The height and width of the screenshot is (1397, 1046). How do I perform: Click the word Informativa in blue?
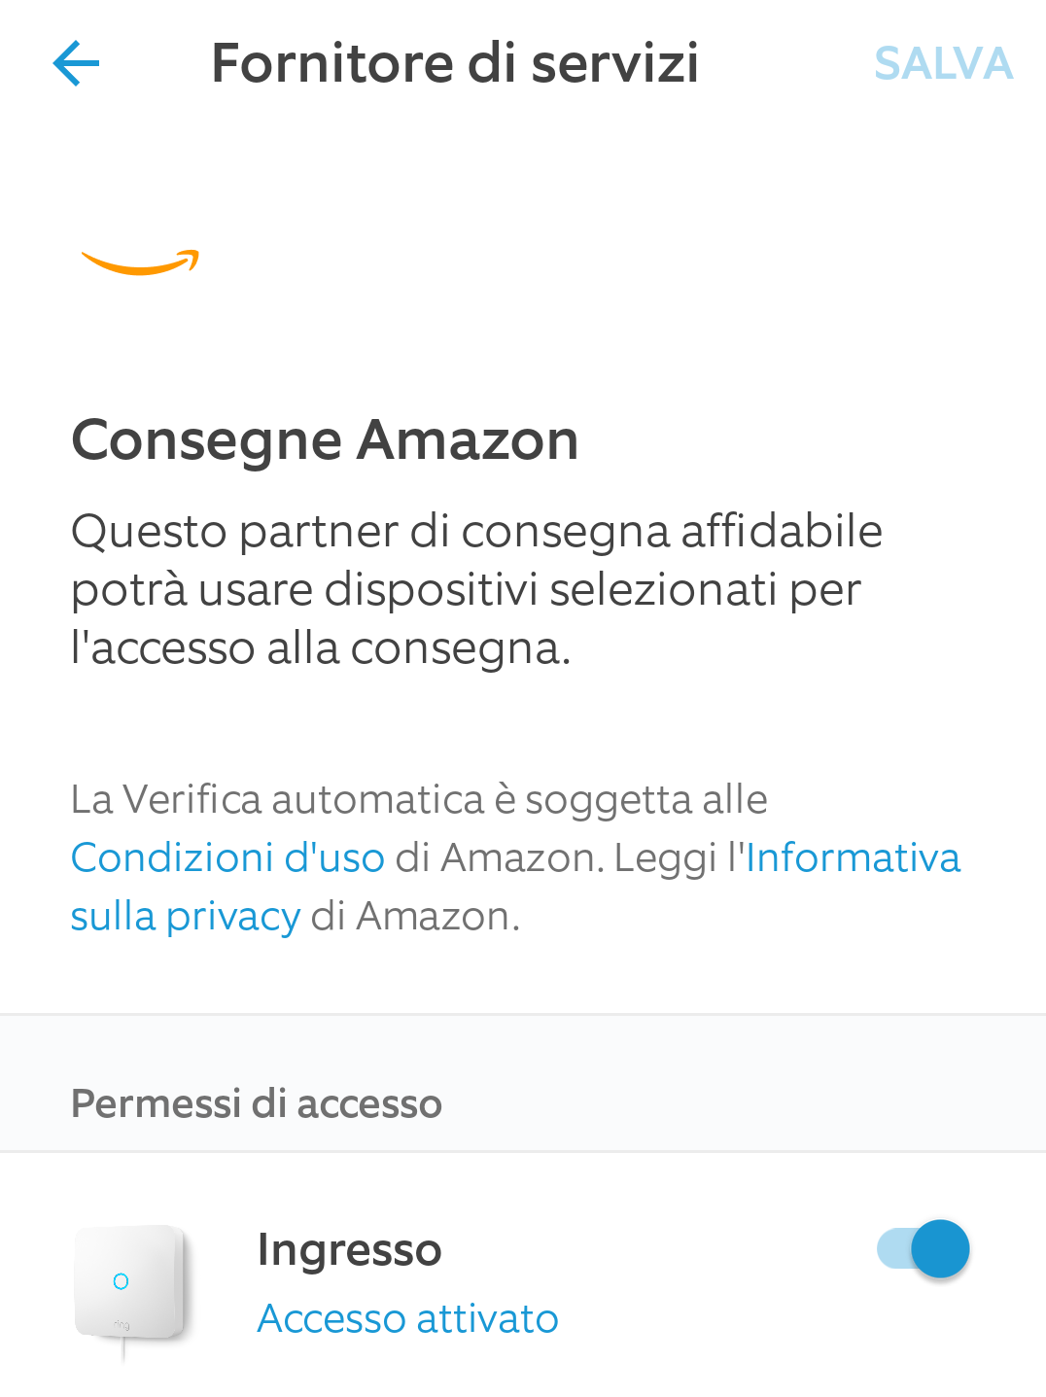853,857
